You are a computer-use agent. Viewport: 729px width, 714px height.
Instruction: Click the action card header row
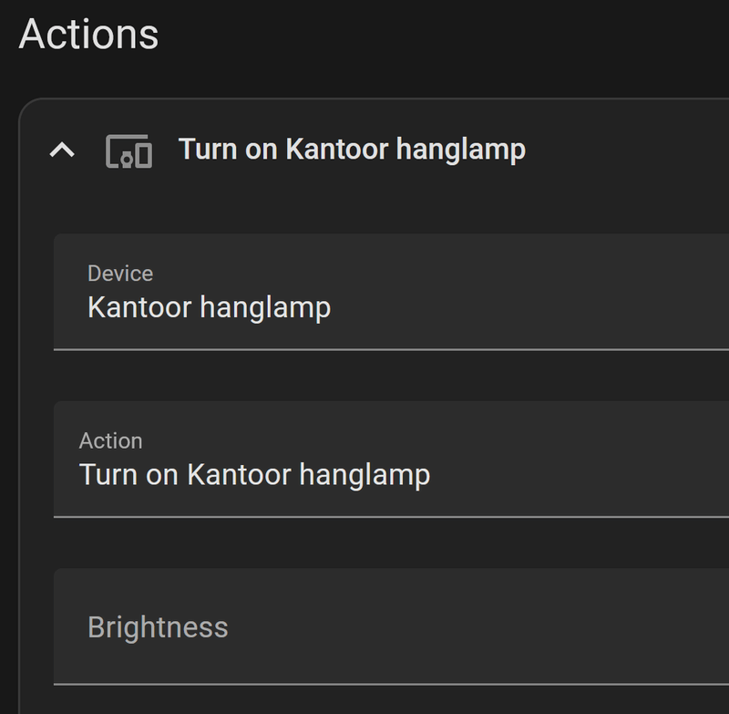pyautogui.click(x=620, y=150)
